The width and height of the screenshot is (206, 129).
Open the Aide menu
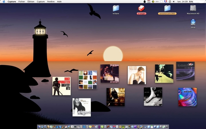tap(59, 2)
